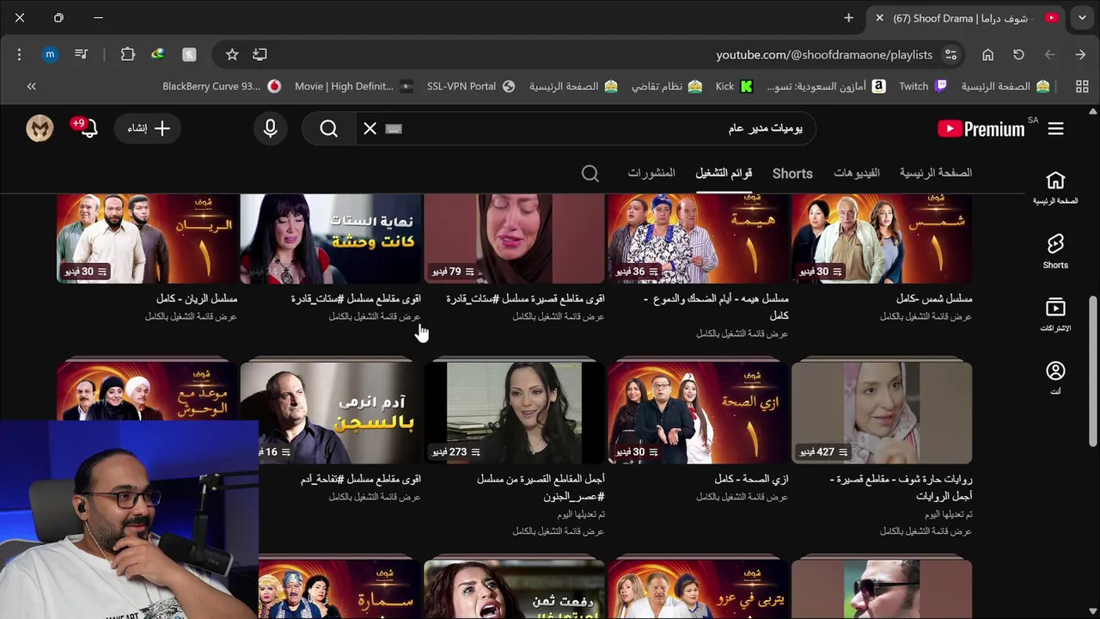Clear the search query with X
The image size is (1100, 619).
370,129
